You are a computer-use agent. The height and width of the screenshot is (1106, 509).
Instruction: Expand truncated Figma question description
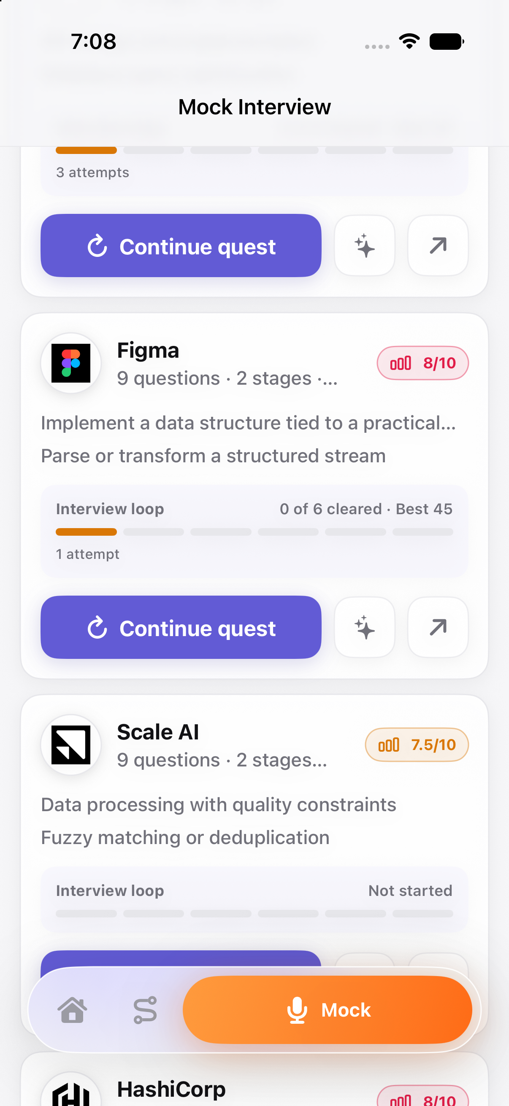pyautogui.click(x=248, y=423)
